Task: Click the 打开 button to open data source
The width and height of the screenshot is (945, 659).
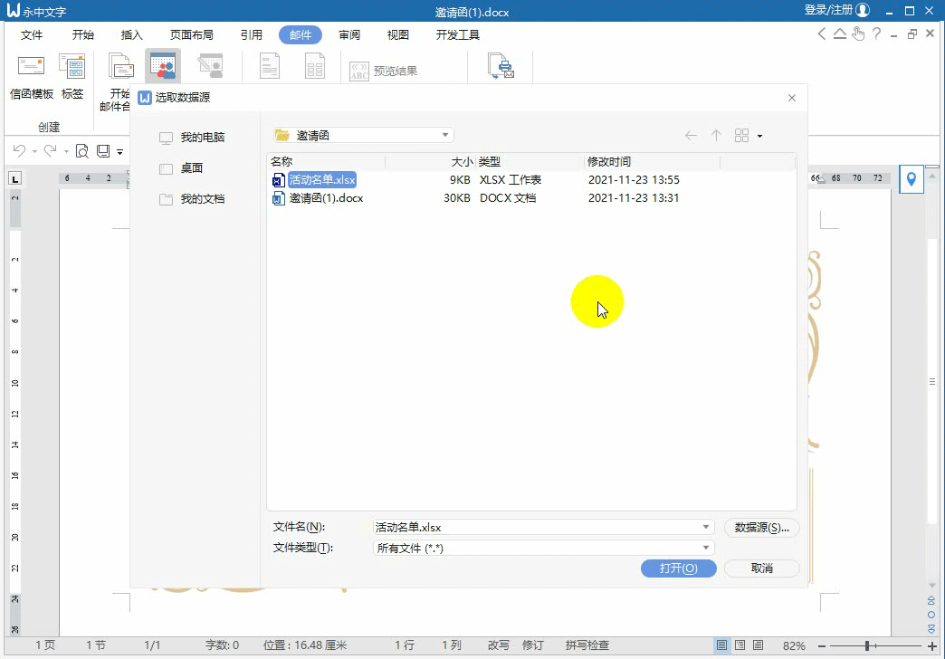Action: [x=678, y=568]
